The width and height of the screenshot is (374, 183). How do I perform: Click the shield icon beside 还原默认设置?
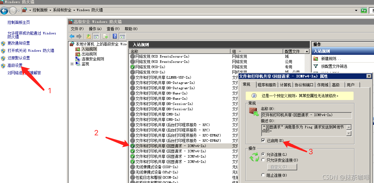click(x=3, y=58)
